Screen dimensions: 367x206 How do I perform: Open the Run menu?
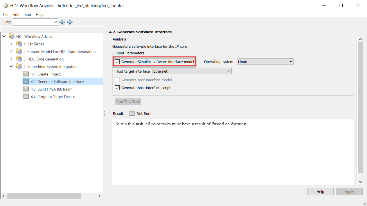[x=28, y=14]
